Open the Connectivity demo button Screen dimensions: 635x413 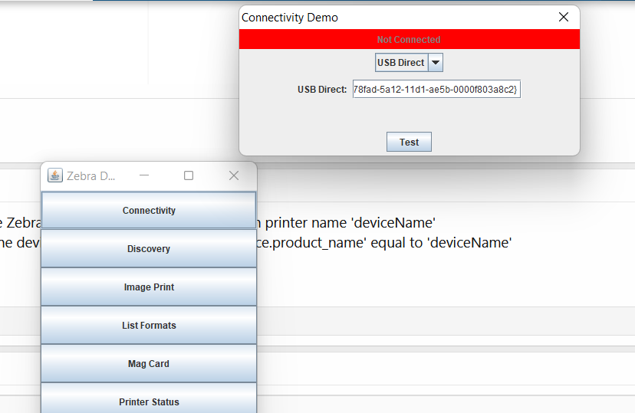coord(149,211)
